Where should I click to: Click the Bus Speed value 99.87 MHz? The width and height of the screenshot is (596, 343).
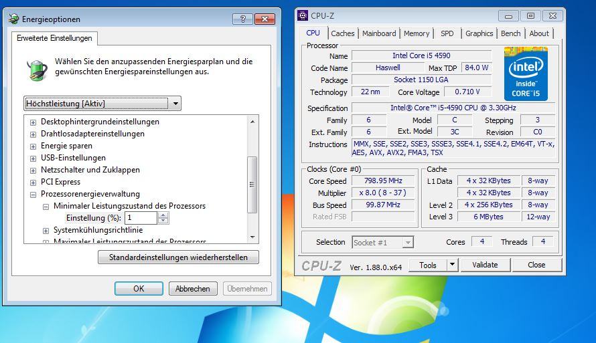coord(383,205)
